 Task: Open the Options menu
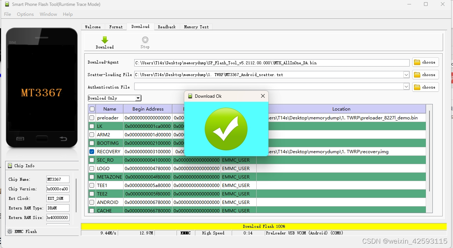click(x=25, y=14)
